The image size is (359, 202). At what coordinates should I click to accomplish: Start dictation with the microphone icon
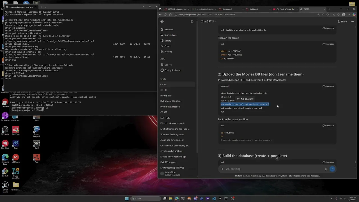pyautogui.click(x=326, y=169)
